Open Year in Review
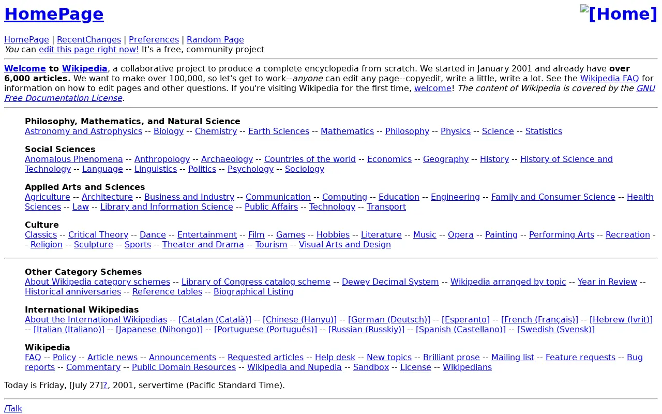 point(607,282)
